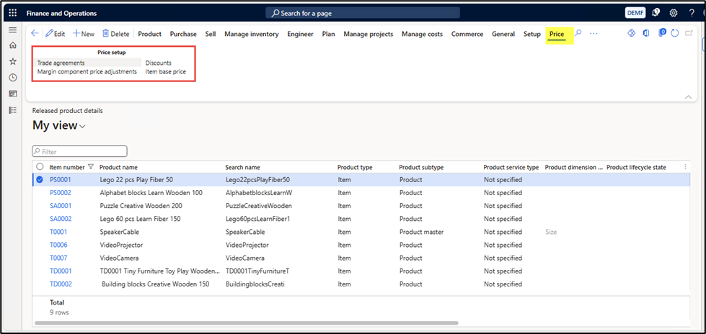Open Trade agreements

click(61, 63)
